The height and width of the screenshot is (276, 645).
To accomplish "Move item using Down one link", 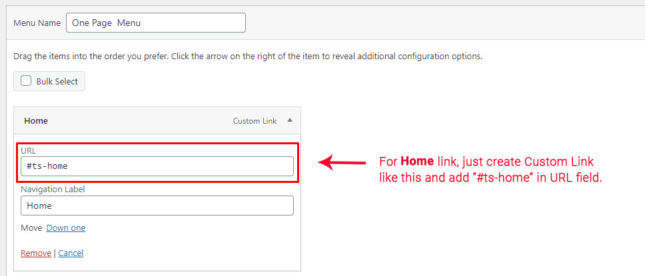I will point(66,228).
